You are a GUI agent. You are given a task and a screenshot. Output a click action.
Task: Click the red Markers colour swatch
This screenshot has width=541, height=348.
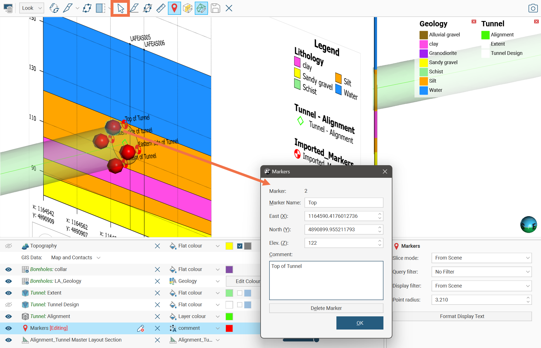tap(229, 328)
